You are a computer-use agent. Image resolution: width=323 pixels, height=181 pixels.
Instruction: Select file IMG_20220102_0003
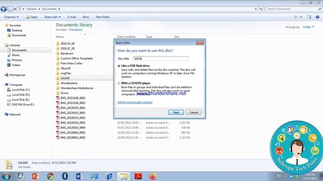73,123
